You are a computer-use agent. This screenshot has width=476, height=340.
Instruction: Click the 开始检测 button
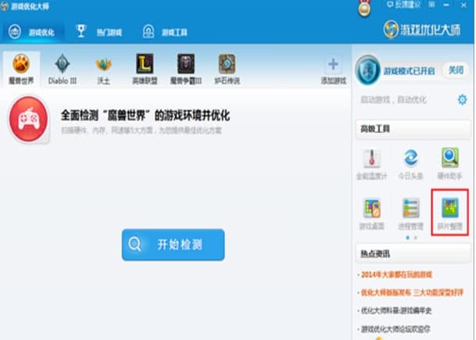point(173,245)
